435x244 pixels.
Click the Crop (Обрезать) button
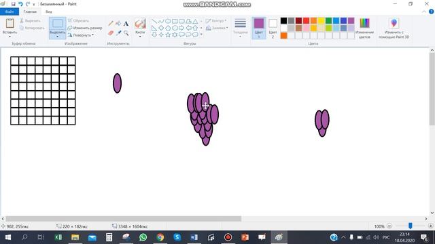pos(78,21)
